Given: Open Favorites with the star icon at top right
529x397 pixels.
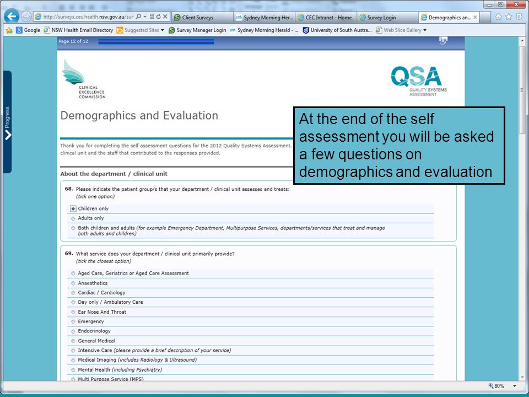Looking at the screenshot, I should pyautogui.click(x=509, y=17).
